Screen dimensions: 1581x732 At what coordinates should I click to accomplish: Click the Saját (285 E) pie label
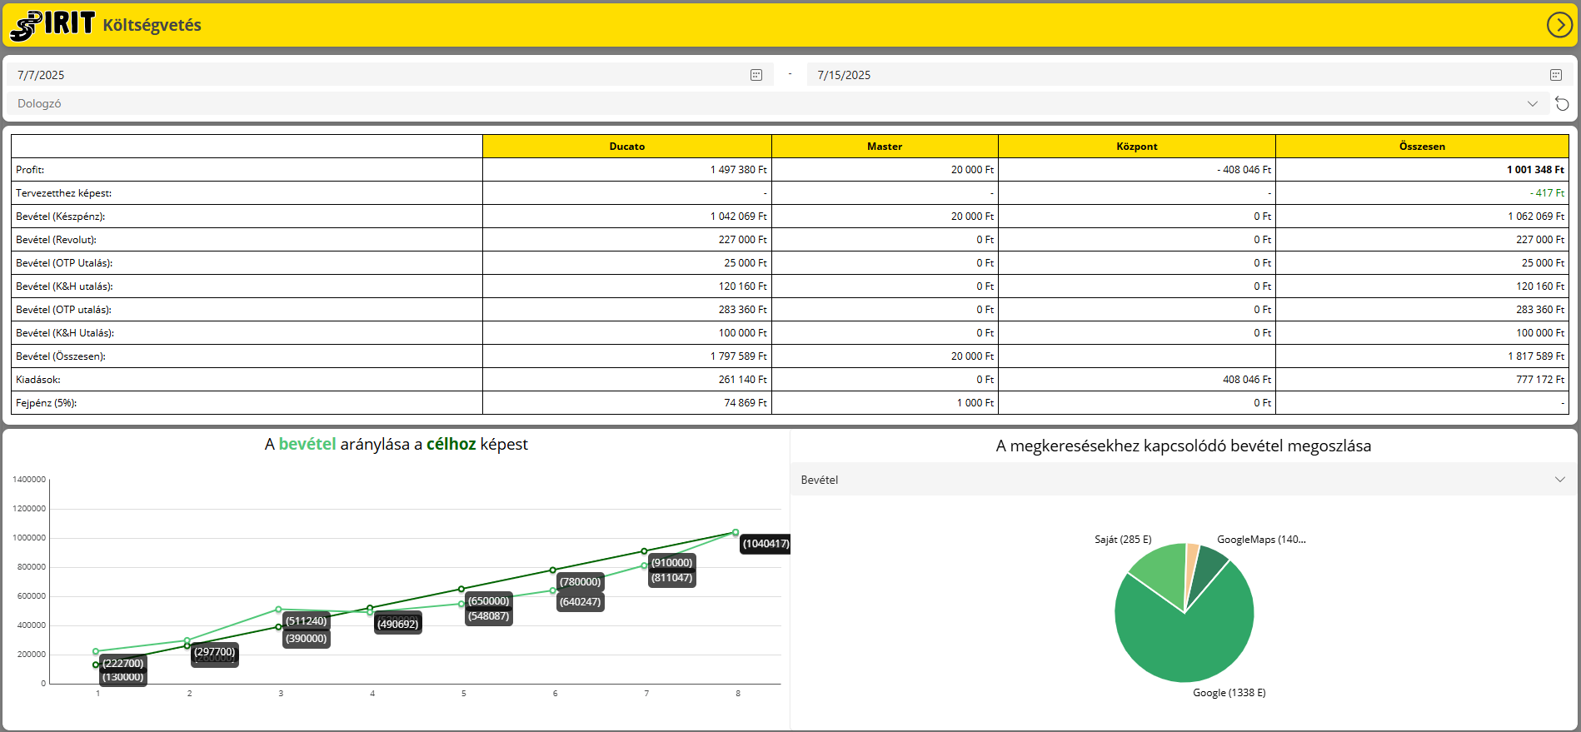pyautogui.click(x=1122, y=540)
